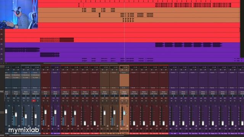Screen dimensions: 244x137
Task: Click round knob icon below channel 12 fader
Action: 117,126
